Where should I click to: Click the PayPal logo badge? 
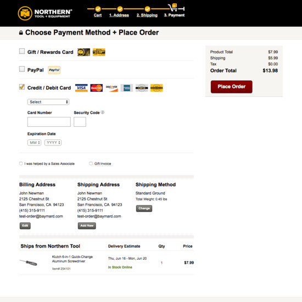[54, 70]
